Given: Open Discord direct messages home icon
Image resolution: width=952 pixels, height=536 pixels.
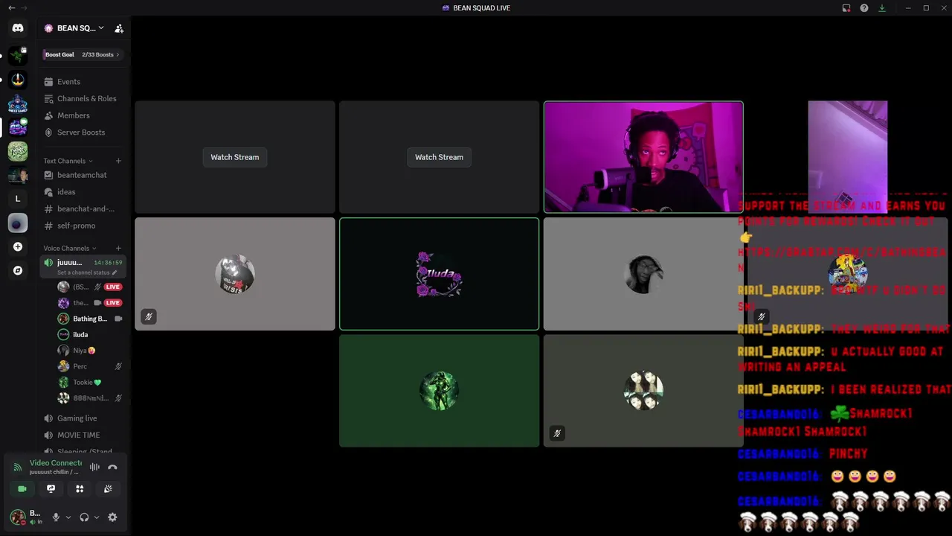Looking at the screenshot, I should pos(18,28).
